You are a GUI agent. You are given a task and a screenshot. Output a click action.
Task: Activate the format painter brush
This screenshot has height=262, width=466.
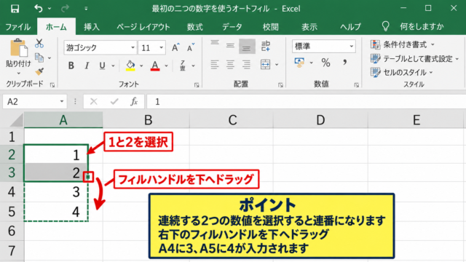tap(39, 71)
